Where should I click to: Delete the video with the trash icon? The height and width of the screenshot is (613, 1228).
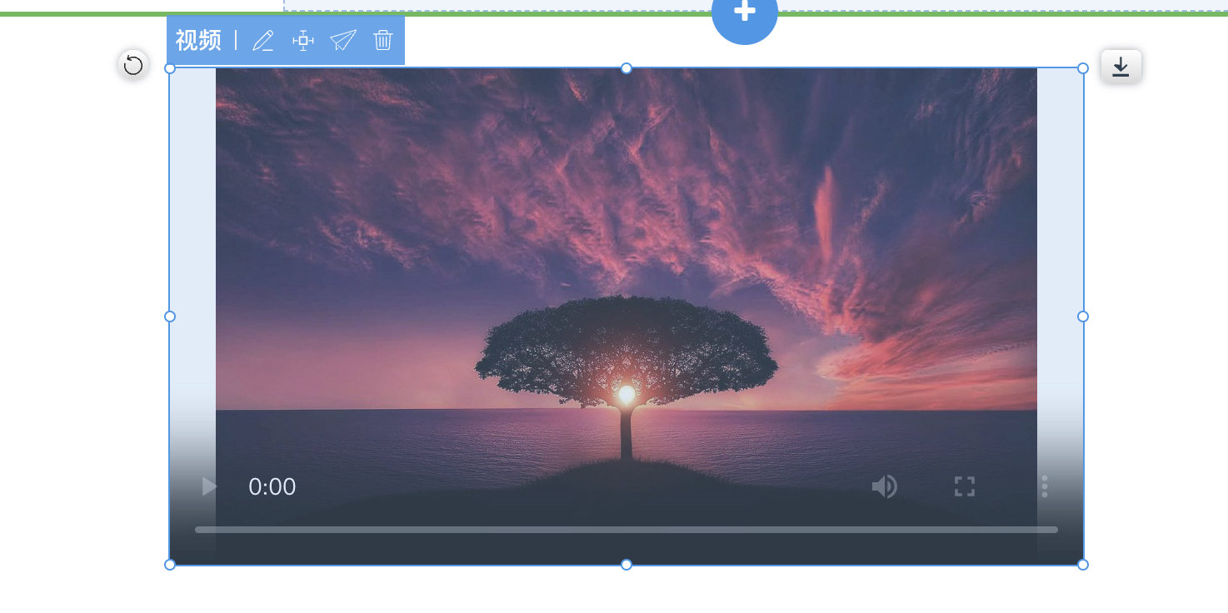coord(383,40)
